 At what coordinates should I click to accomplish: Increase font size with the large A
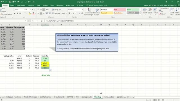pyautogui.click(x=32, y=10)
